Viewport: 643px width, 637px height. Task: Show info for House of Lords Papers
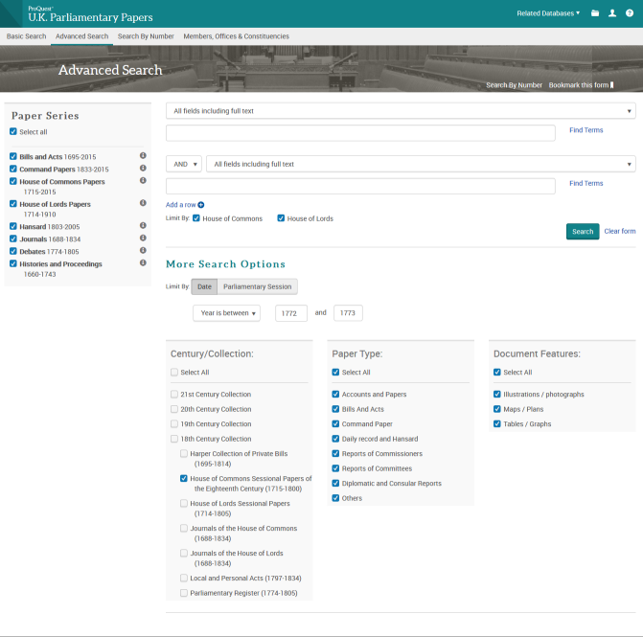tap(143, 203)
